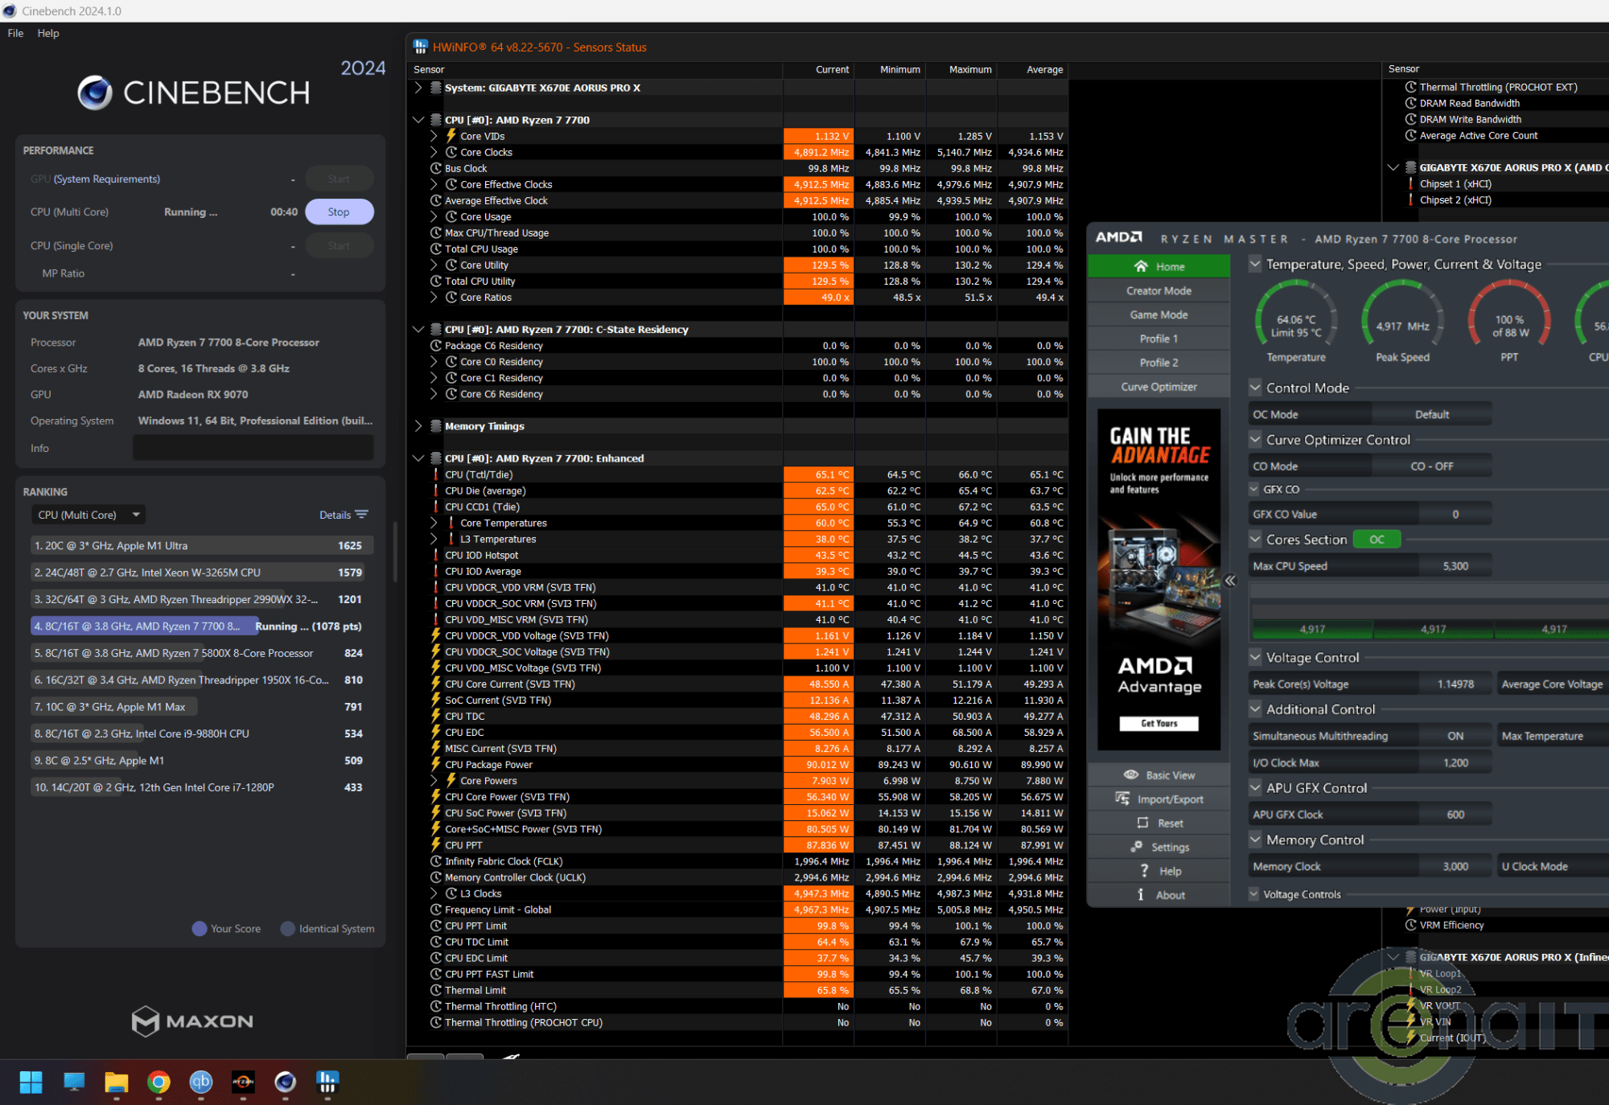Toggle Curve Optimizer Control section checkbox
This screenshot has width=1609, height=1105.
click(1255, 440)
